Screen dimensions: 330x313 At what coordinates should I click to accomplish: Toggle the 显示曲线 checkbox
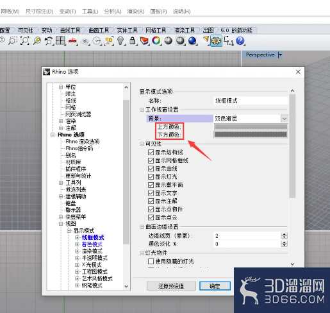(151, 169)
